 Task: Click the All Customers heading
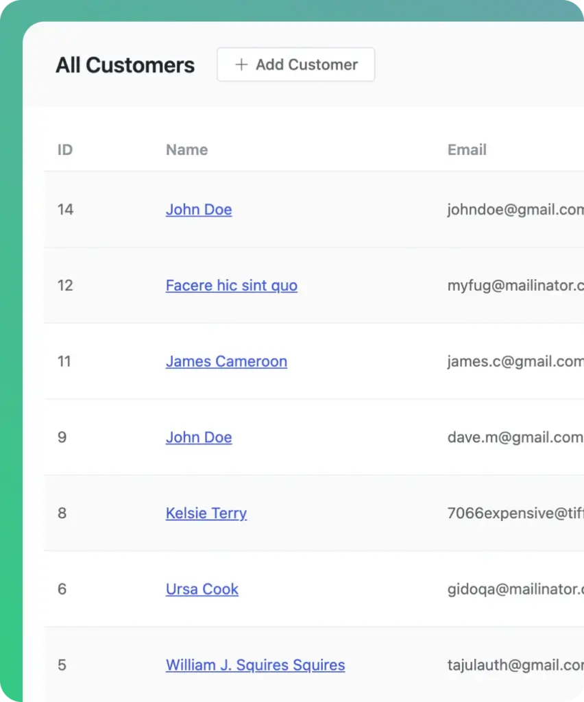[x=125, y=64]
